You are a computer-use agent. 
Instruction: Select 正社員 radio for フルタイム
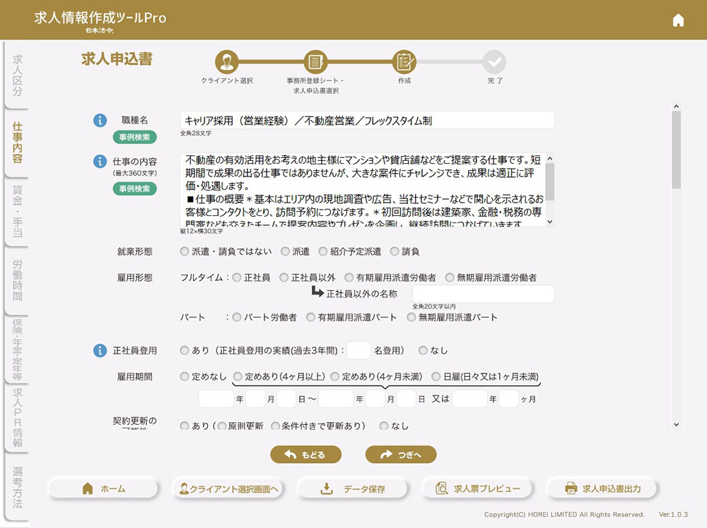click(x=237, y=277)
